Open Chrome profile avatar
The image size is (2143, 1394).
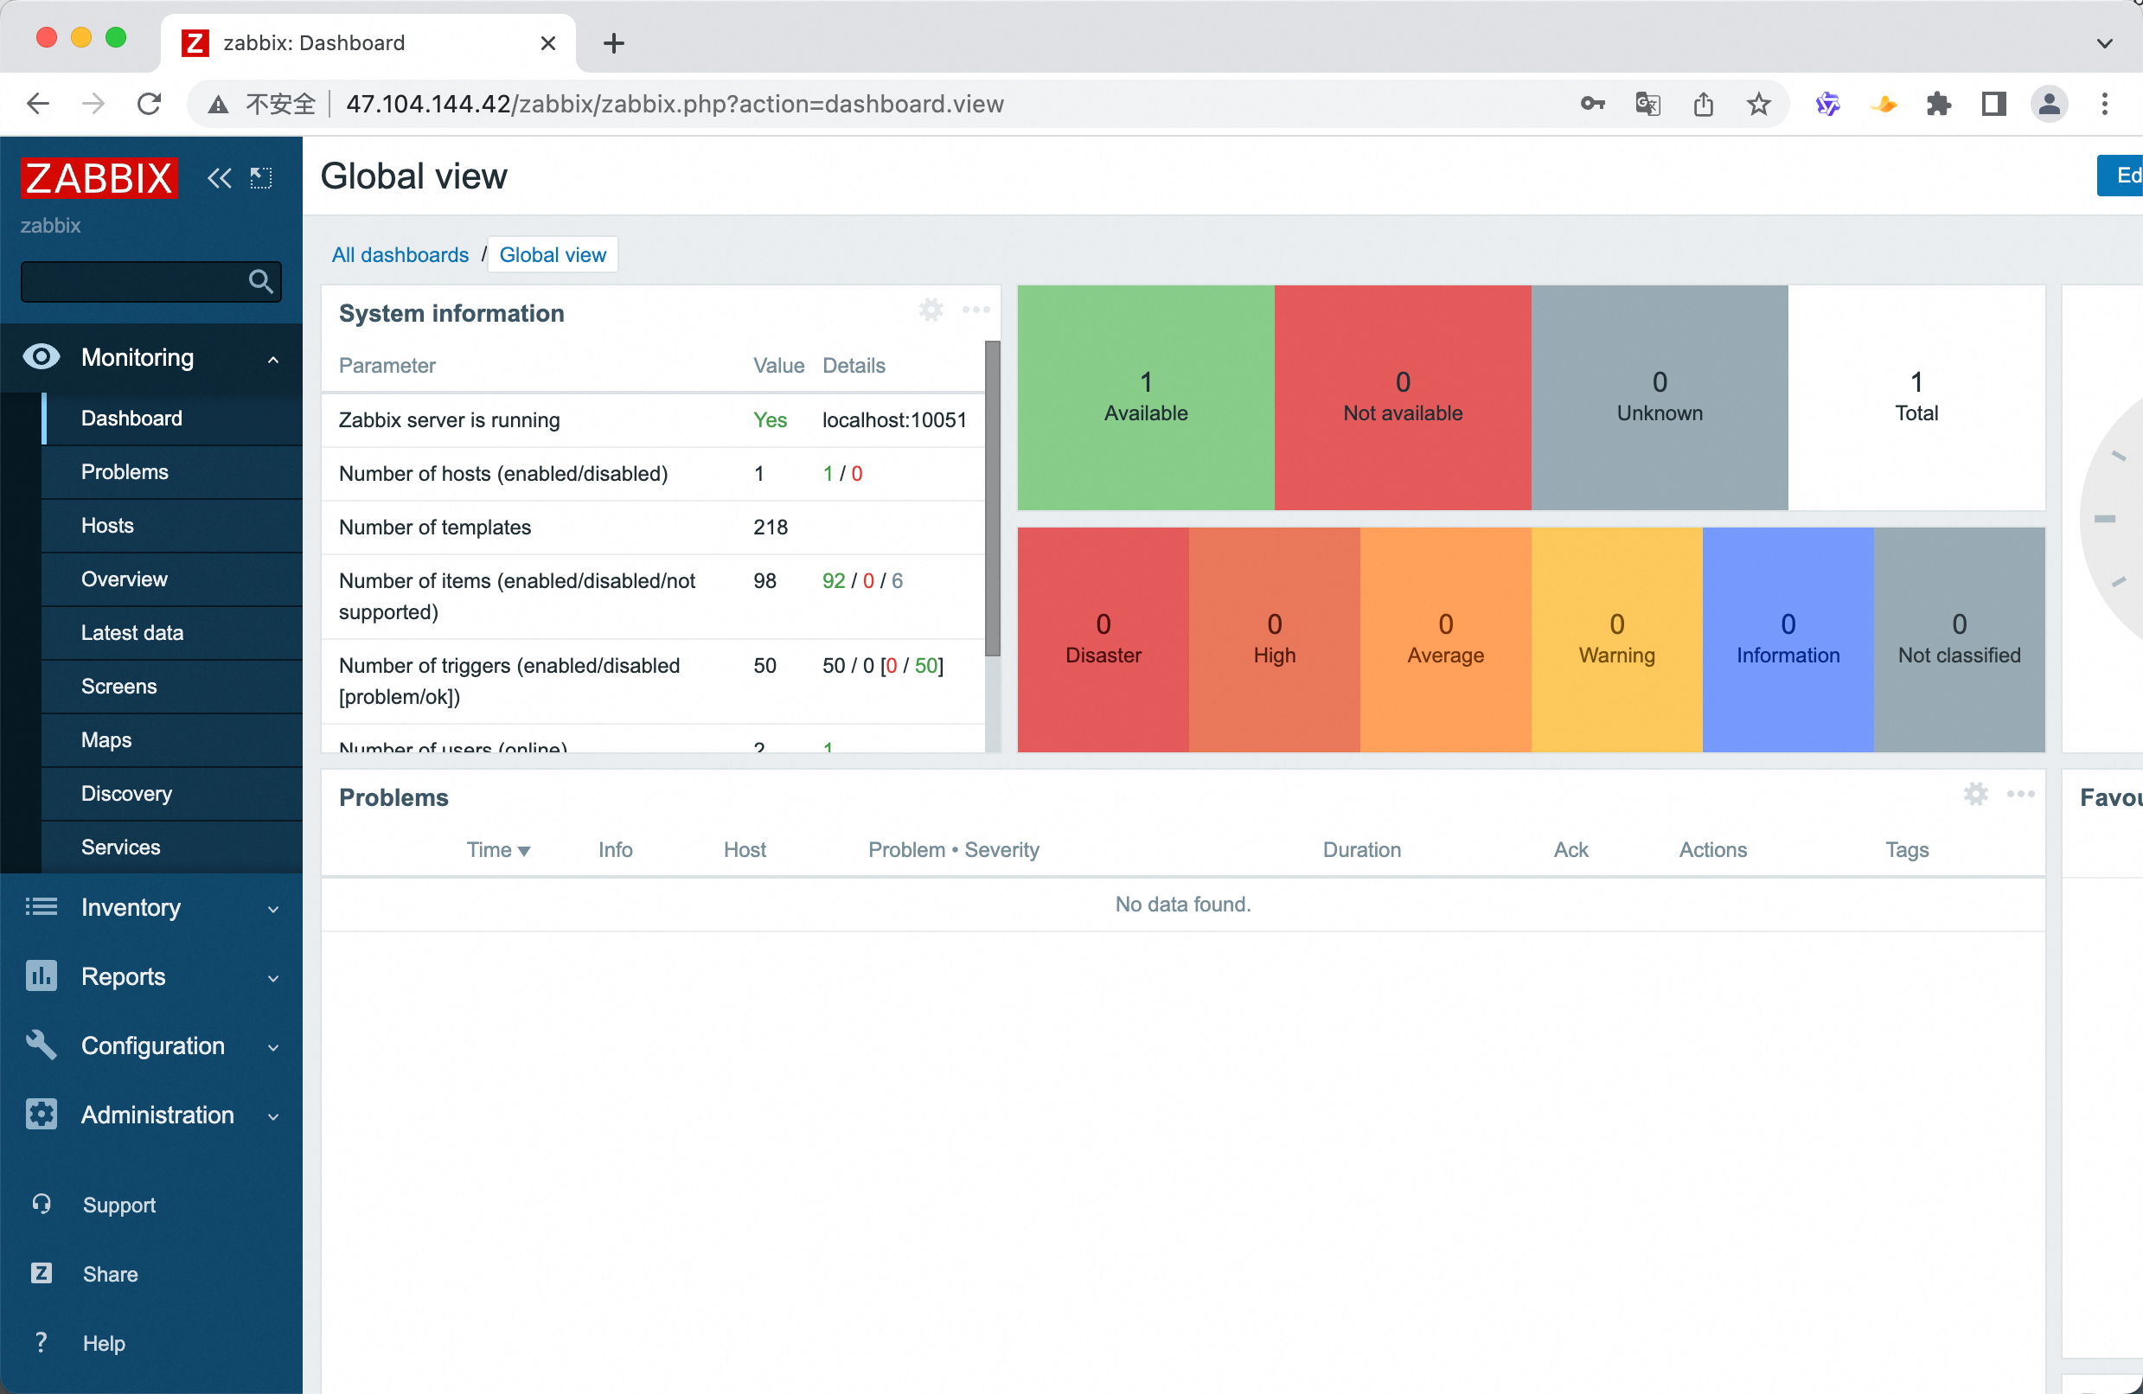(x=2050, y=104)
